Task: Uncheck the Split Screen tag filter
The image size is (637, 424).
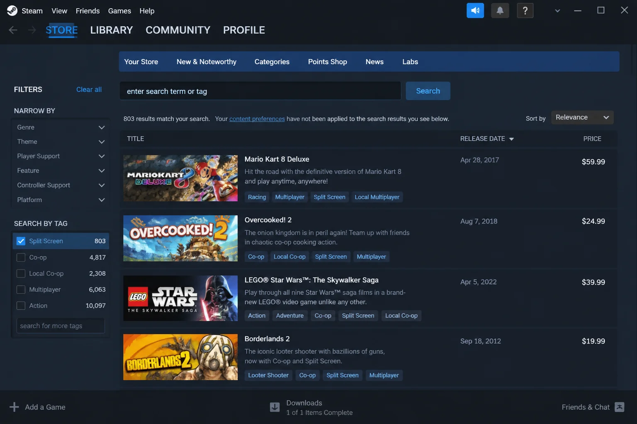Action: pos(21,241)
